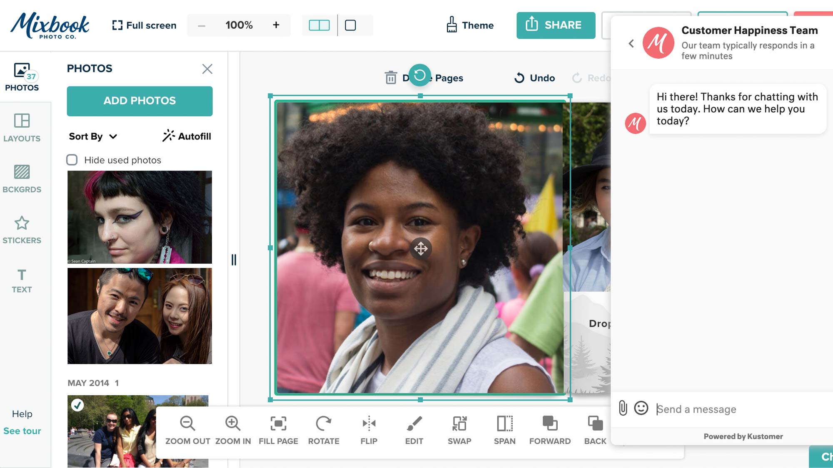Image resolution: width=833 pixels, height=468 pixels.
Task: Open the Theme picker icon
Action: tap(451, 24)
